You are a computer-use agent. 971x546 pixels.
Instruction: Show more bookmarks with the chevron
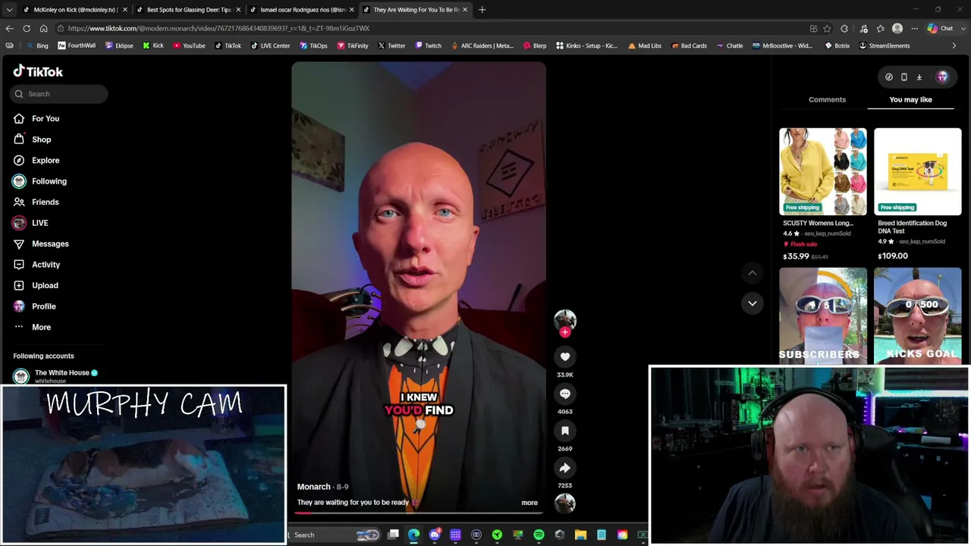(x=954, y=45)
